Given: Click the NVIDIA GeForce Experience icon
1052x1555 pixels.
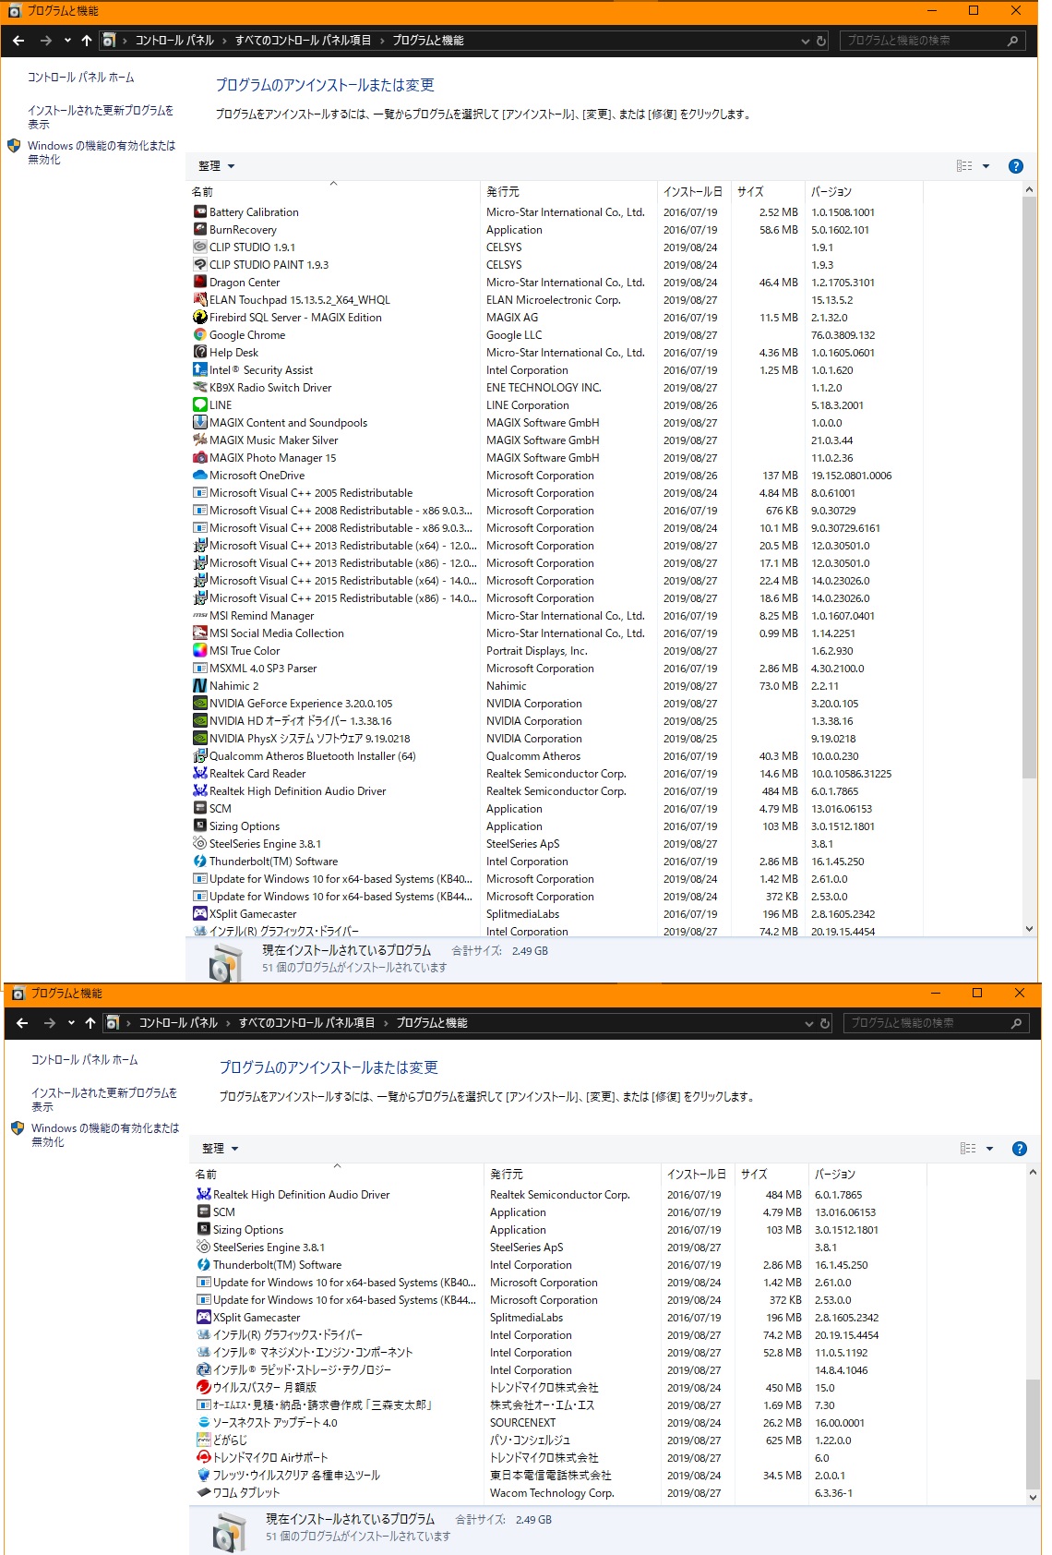Looking at the screenshot, I should coord(199,704).
